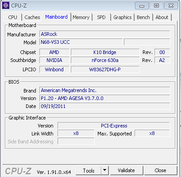Click the ASRock manufacturer field
The image size is (181, 177).
(x=105, y=34)
